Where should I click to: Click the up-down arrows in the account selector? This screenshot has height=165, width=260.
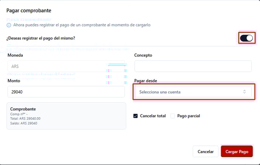click(x=245, y=92)
